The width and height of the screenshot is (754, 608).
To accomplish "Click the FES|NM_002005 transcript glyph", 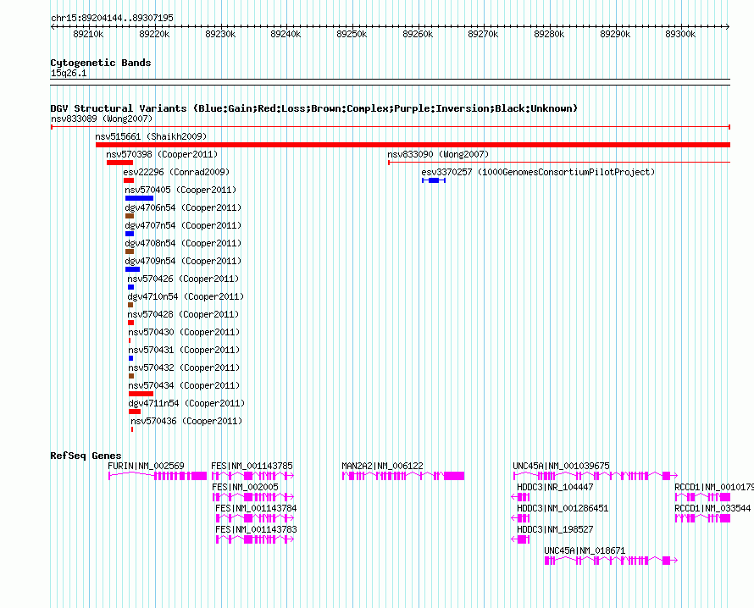I will [253, 497].
